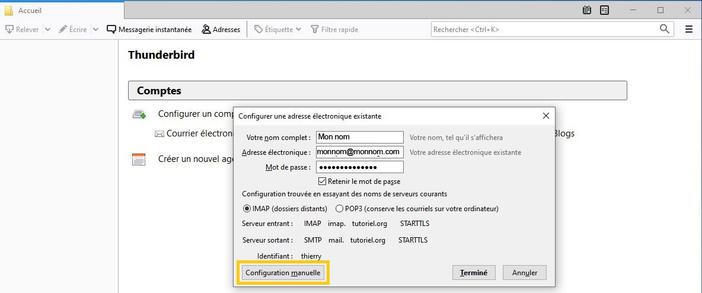Click the Thunderbird heading
Screen dimensions: 702x293
point(161,55)
